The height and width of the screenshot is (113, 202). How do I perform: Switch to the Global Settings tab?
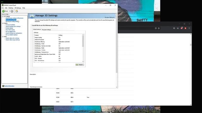point(37,30)
